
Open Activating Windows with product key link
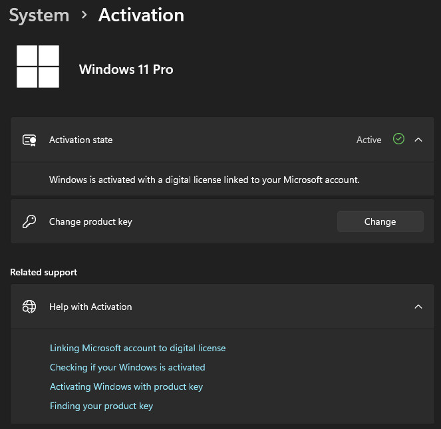tap(126, 387)
